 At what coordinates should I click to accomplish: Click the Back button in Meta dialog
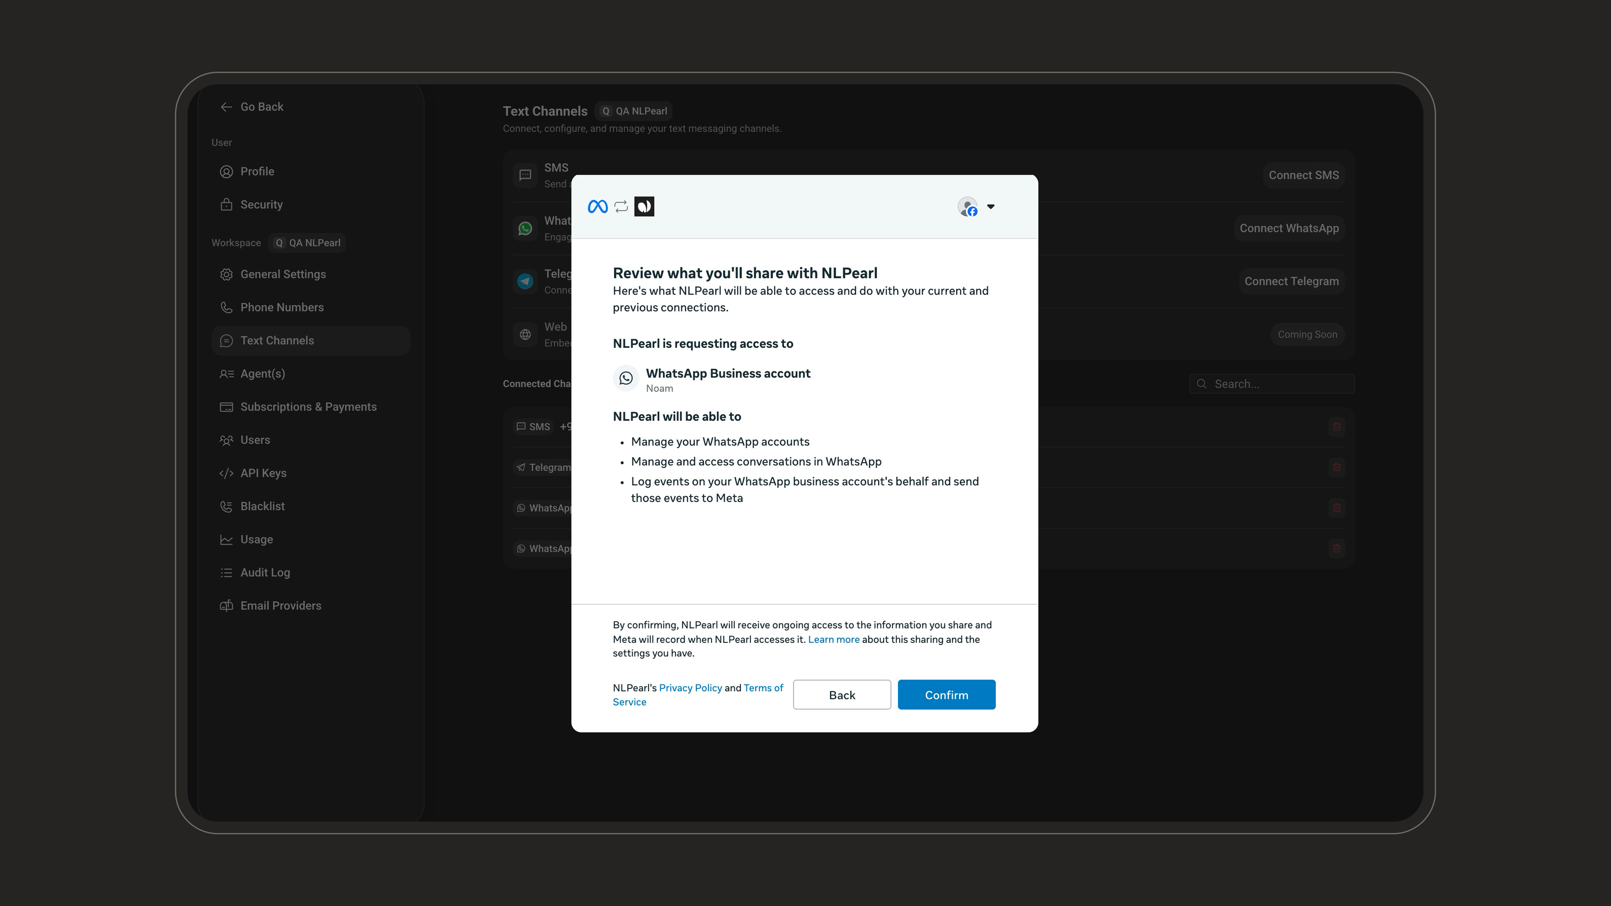point(842,695)
